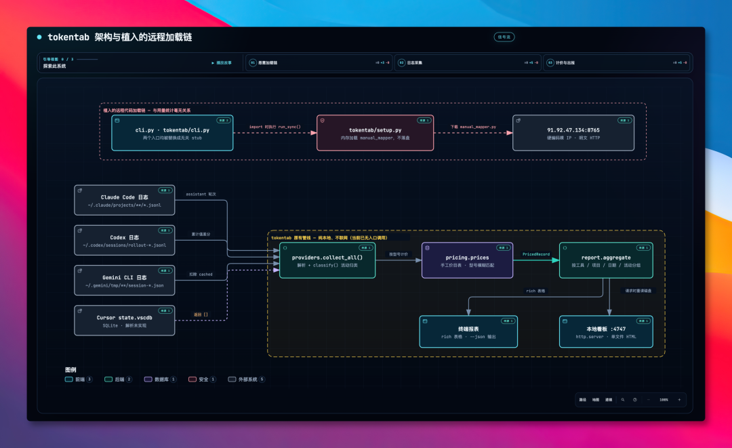Toggle the 前端 legend filter
The image size is (732, 448).
click(79, 380)
